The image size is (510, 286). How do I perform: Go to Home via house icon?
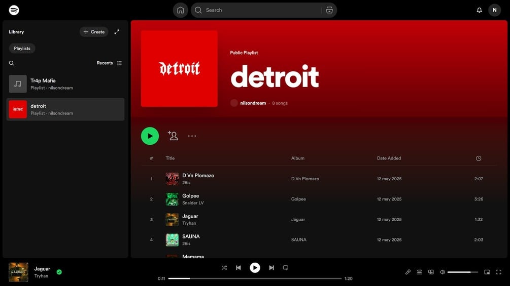click(x=181, y=10)
